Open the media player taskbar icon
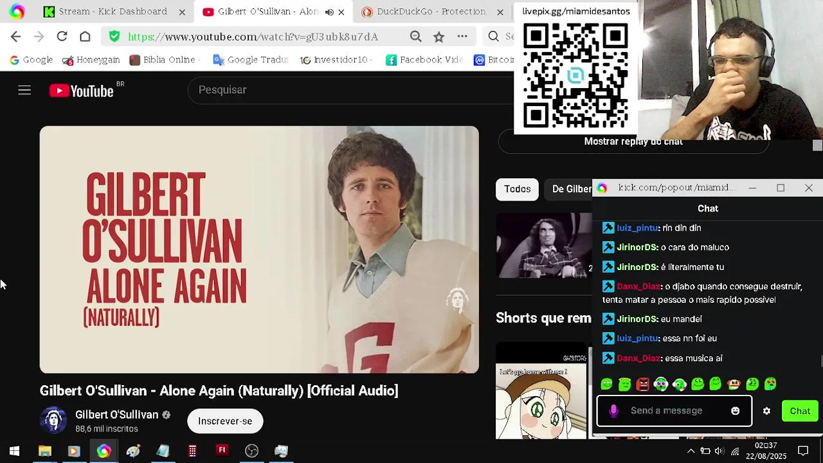The height and width of the screenshot is (463, 823). tap(73, 451)
